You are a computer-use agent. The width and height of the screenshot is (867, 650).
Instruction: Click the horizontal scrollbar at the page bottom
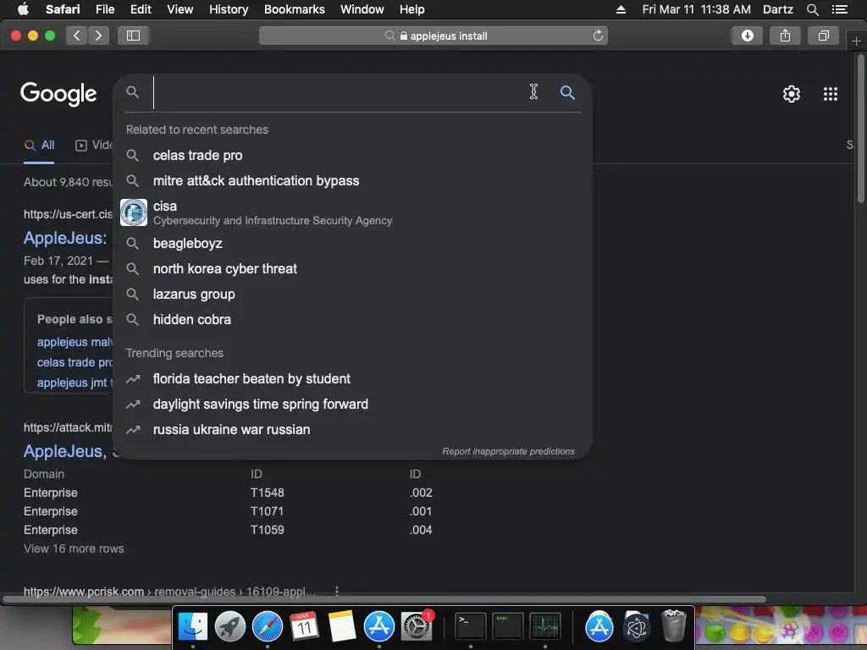coord(384,599)
